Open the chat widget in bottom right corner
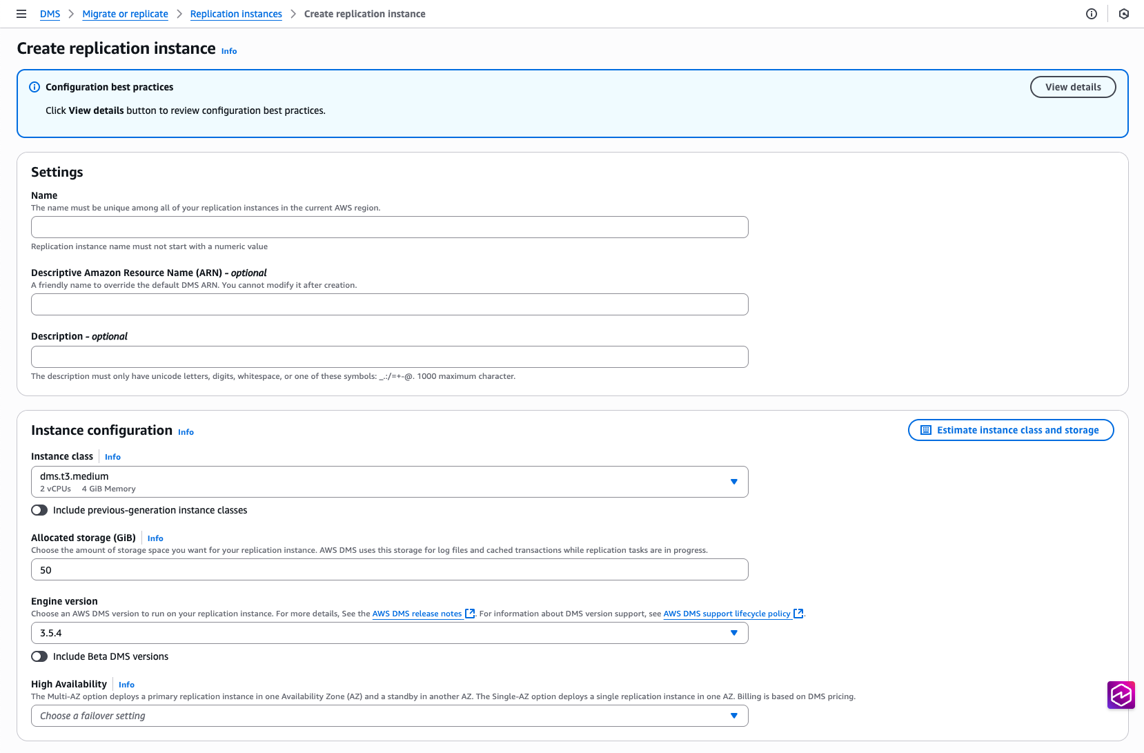This screenshot has height=753, width=1144. (1121, 695)
